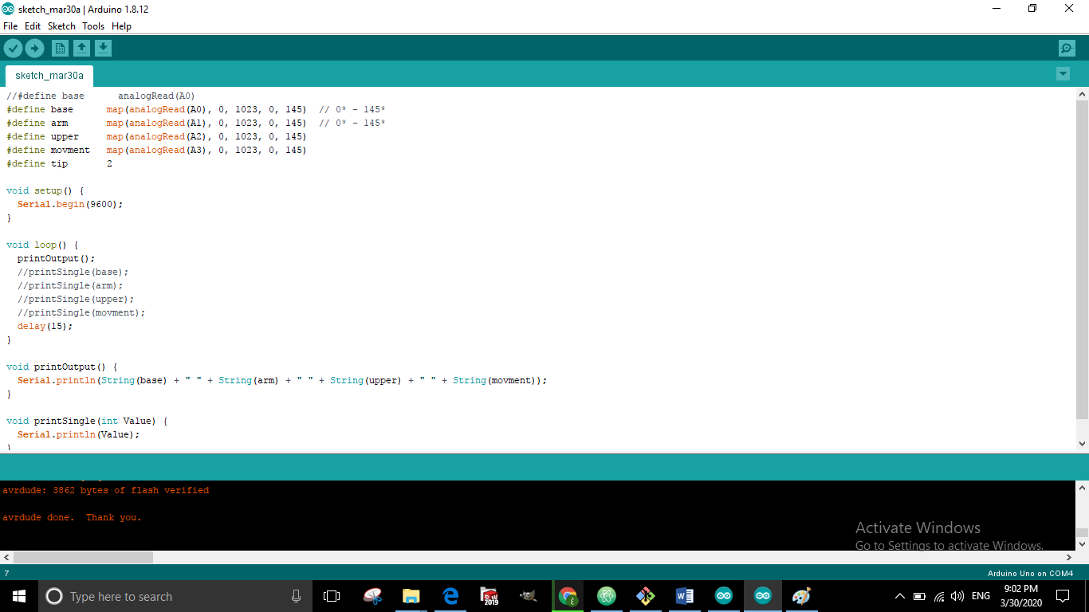Click the delay(15); line
The image size is (1089, 612).
[x=45, y=326]
